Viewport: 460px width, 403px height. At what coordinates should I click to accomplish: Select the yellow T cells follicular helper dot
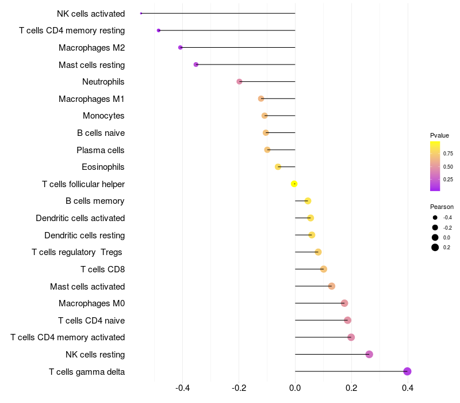pyautogui.click(x=294, y=184)
